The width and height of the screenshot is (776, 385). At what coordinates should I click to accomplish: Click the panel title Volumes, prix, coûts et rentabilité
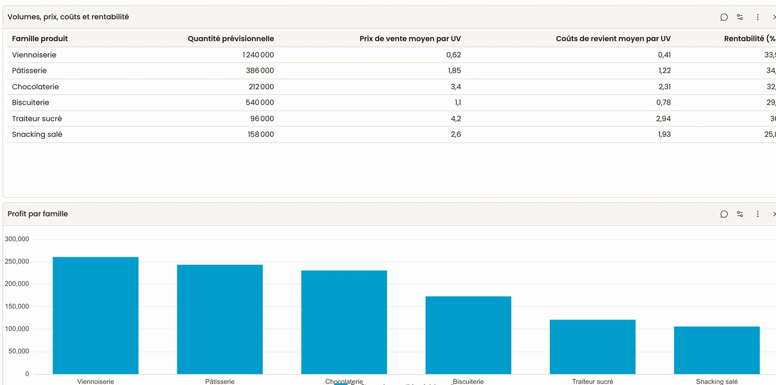pyautogui.click(x=68, y=17)
